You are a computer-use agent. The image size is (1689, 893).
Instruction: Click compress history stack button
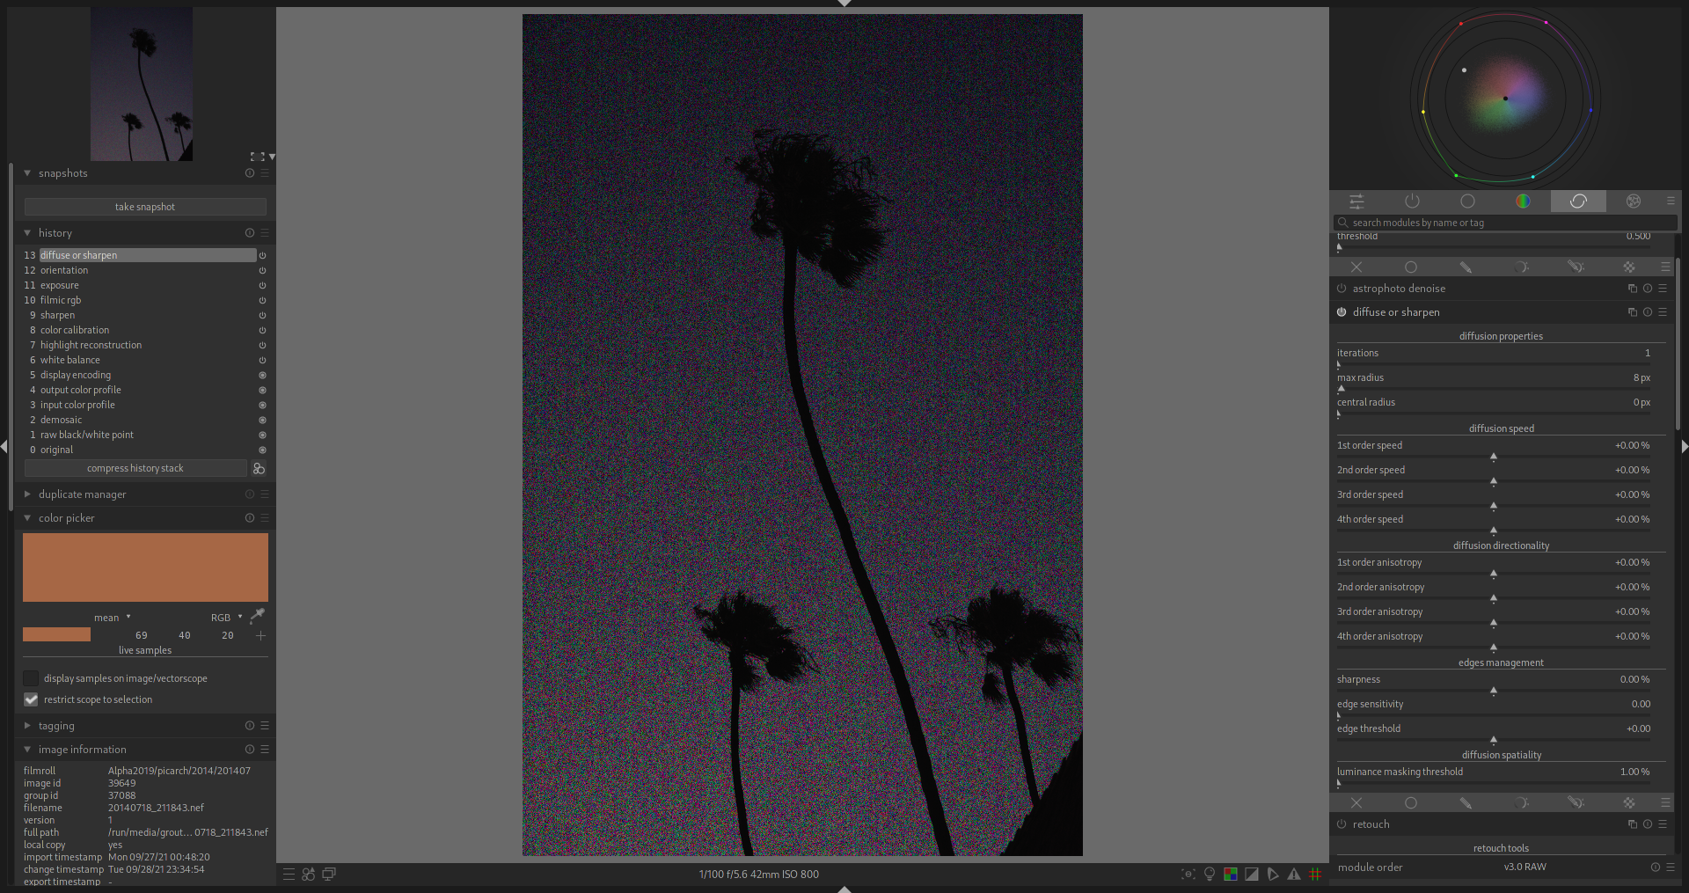pyautogui.click(x=135, y=468)
